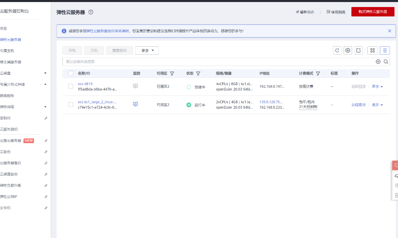Open the 更多 dropdown in the action bar
Viewport: 398px width, 238px height.
pos(147,50)
